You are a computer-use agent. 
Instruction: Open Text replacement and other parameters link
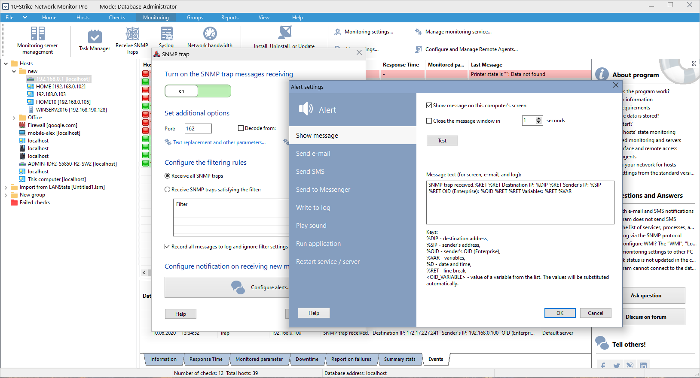(220, 142)
